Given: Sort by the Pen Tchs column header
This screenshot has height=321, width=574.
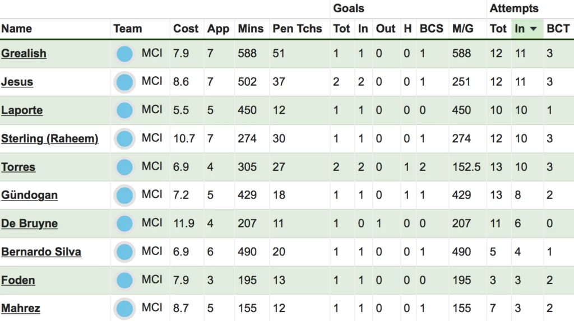Looking at the screenshot, I should click(x=297, y=29).
